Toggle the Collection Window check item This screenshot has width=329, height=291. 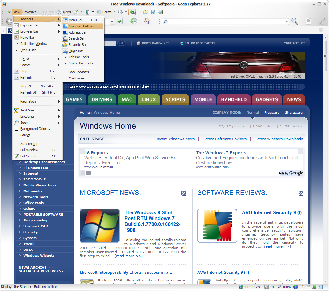point(37,44)
